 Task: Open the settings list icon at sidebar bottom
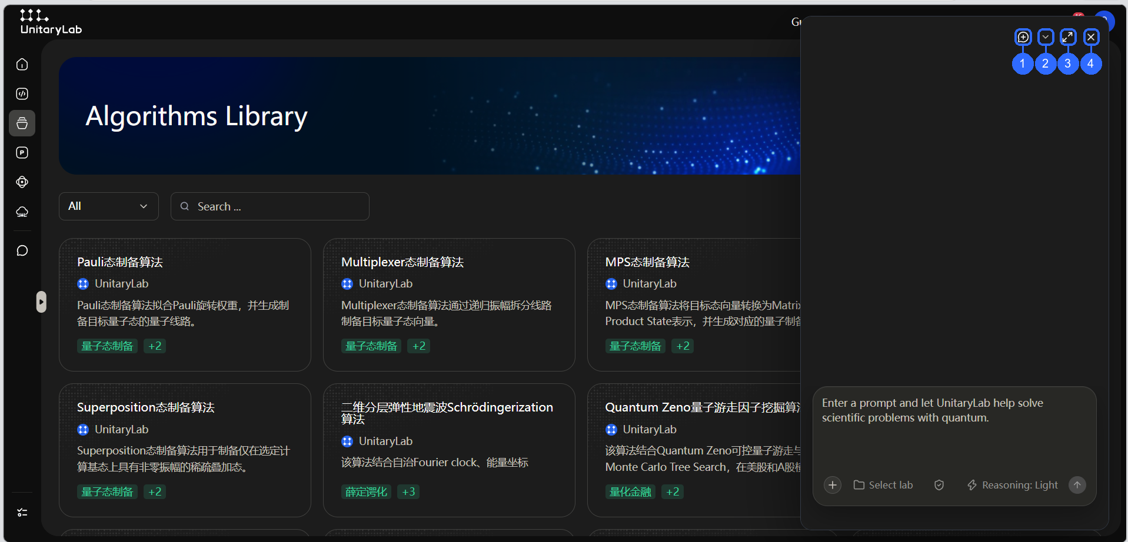(22, 513)
